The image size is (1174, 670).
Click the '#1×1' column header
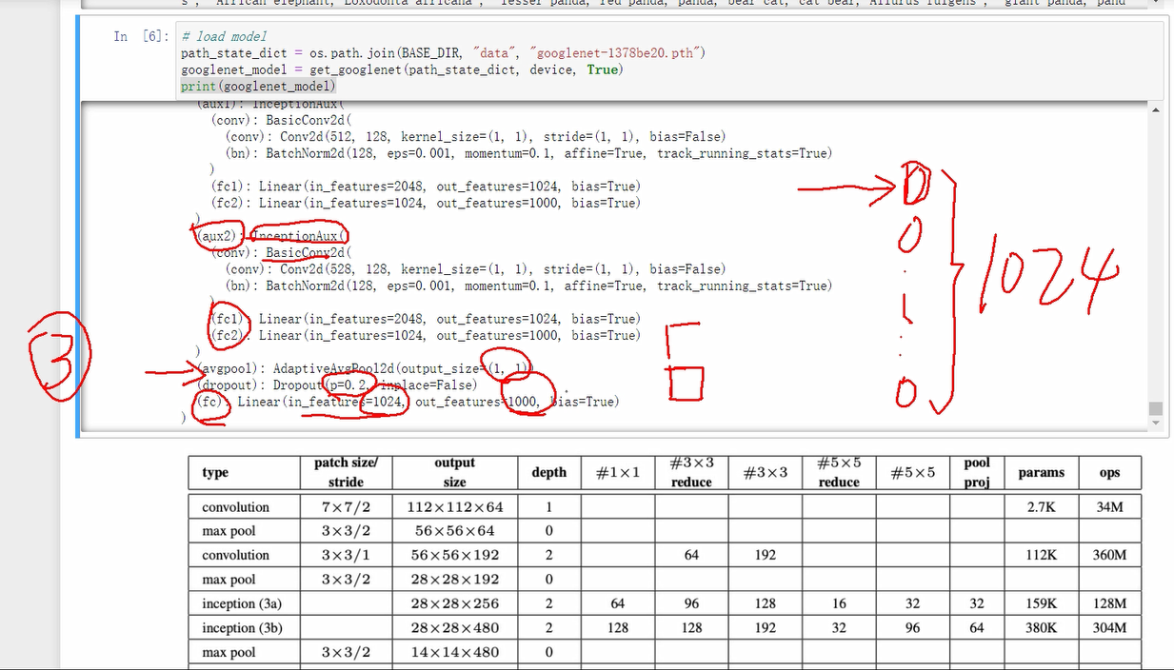tap(618, 472)
